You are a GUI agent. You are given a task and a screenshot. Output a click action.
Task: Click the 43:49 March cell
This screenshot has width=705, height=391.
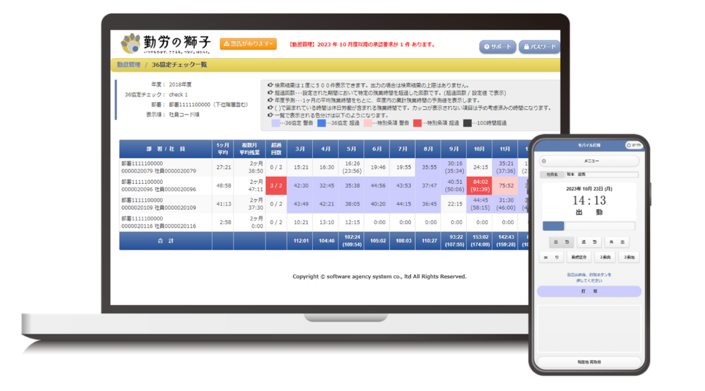pos(301,204)
